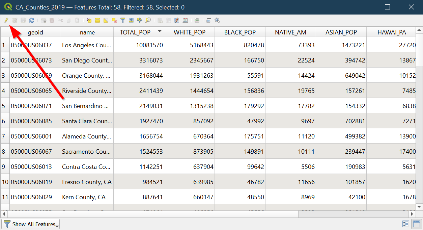Click the WHITE_POP column header
Viewport: 423px width, 230px height.
click(x=189, y=32)
